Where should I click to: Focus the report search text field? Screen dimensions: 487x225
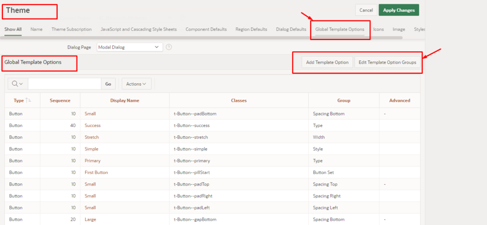64,84
